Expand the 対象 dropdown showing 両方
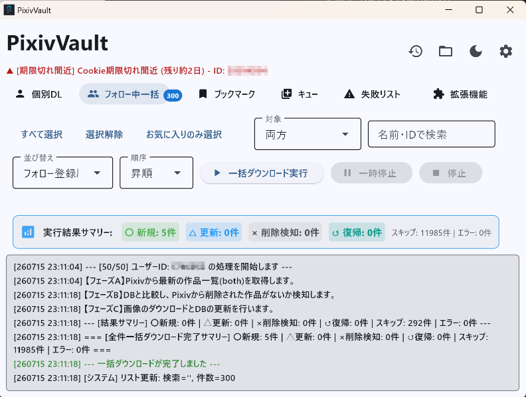The width and height of the screenshot is (526, 397). [307, 134]
